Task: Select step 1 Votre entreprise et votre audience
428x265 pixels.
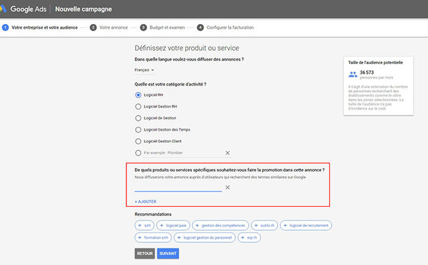Action: pos(40,27)
